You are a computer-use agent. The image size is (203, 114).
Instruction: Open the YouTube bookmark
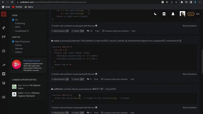click(17, 7)
